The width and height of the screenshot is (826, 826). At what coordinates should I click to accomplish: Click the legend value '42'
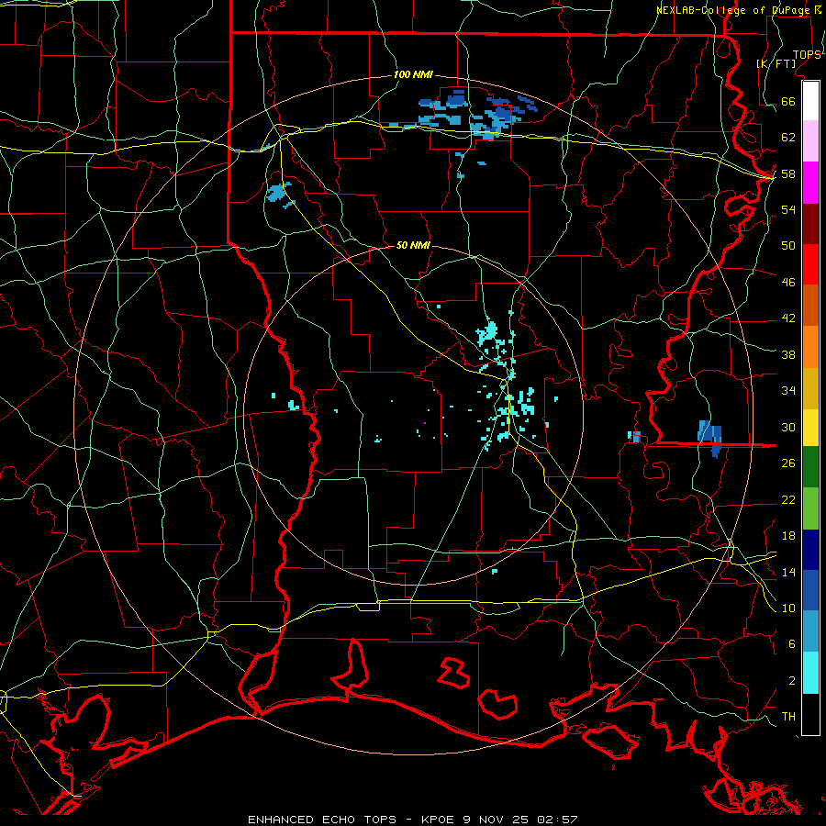point(788,318)
